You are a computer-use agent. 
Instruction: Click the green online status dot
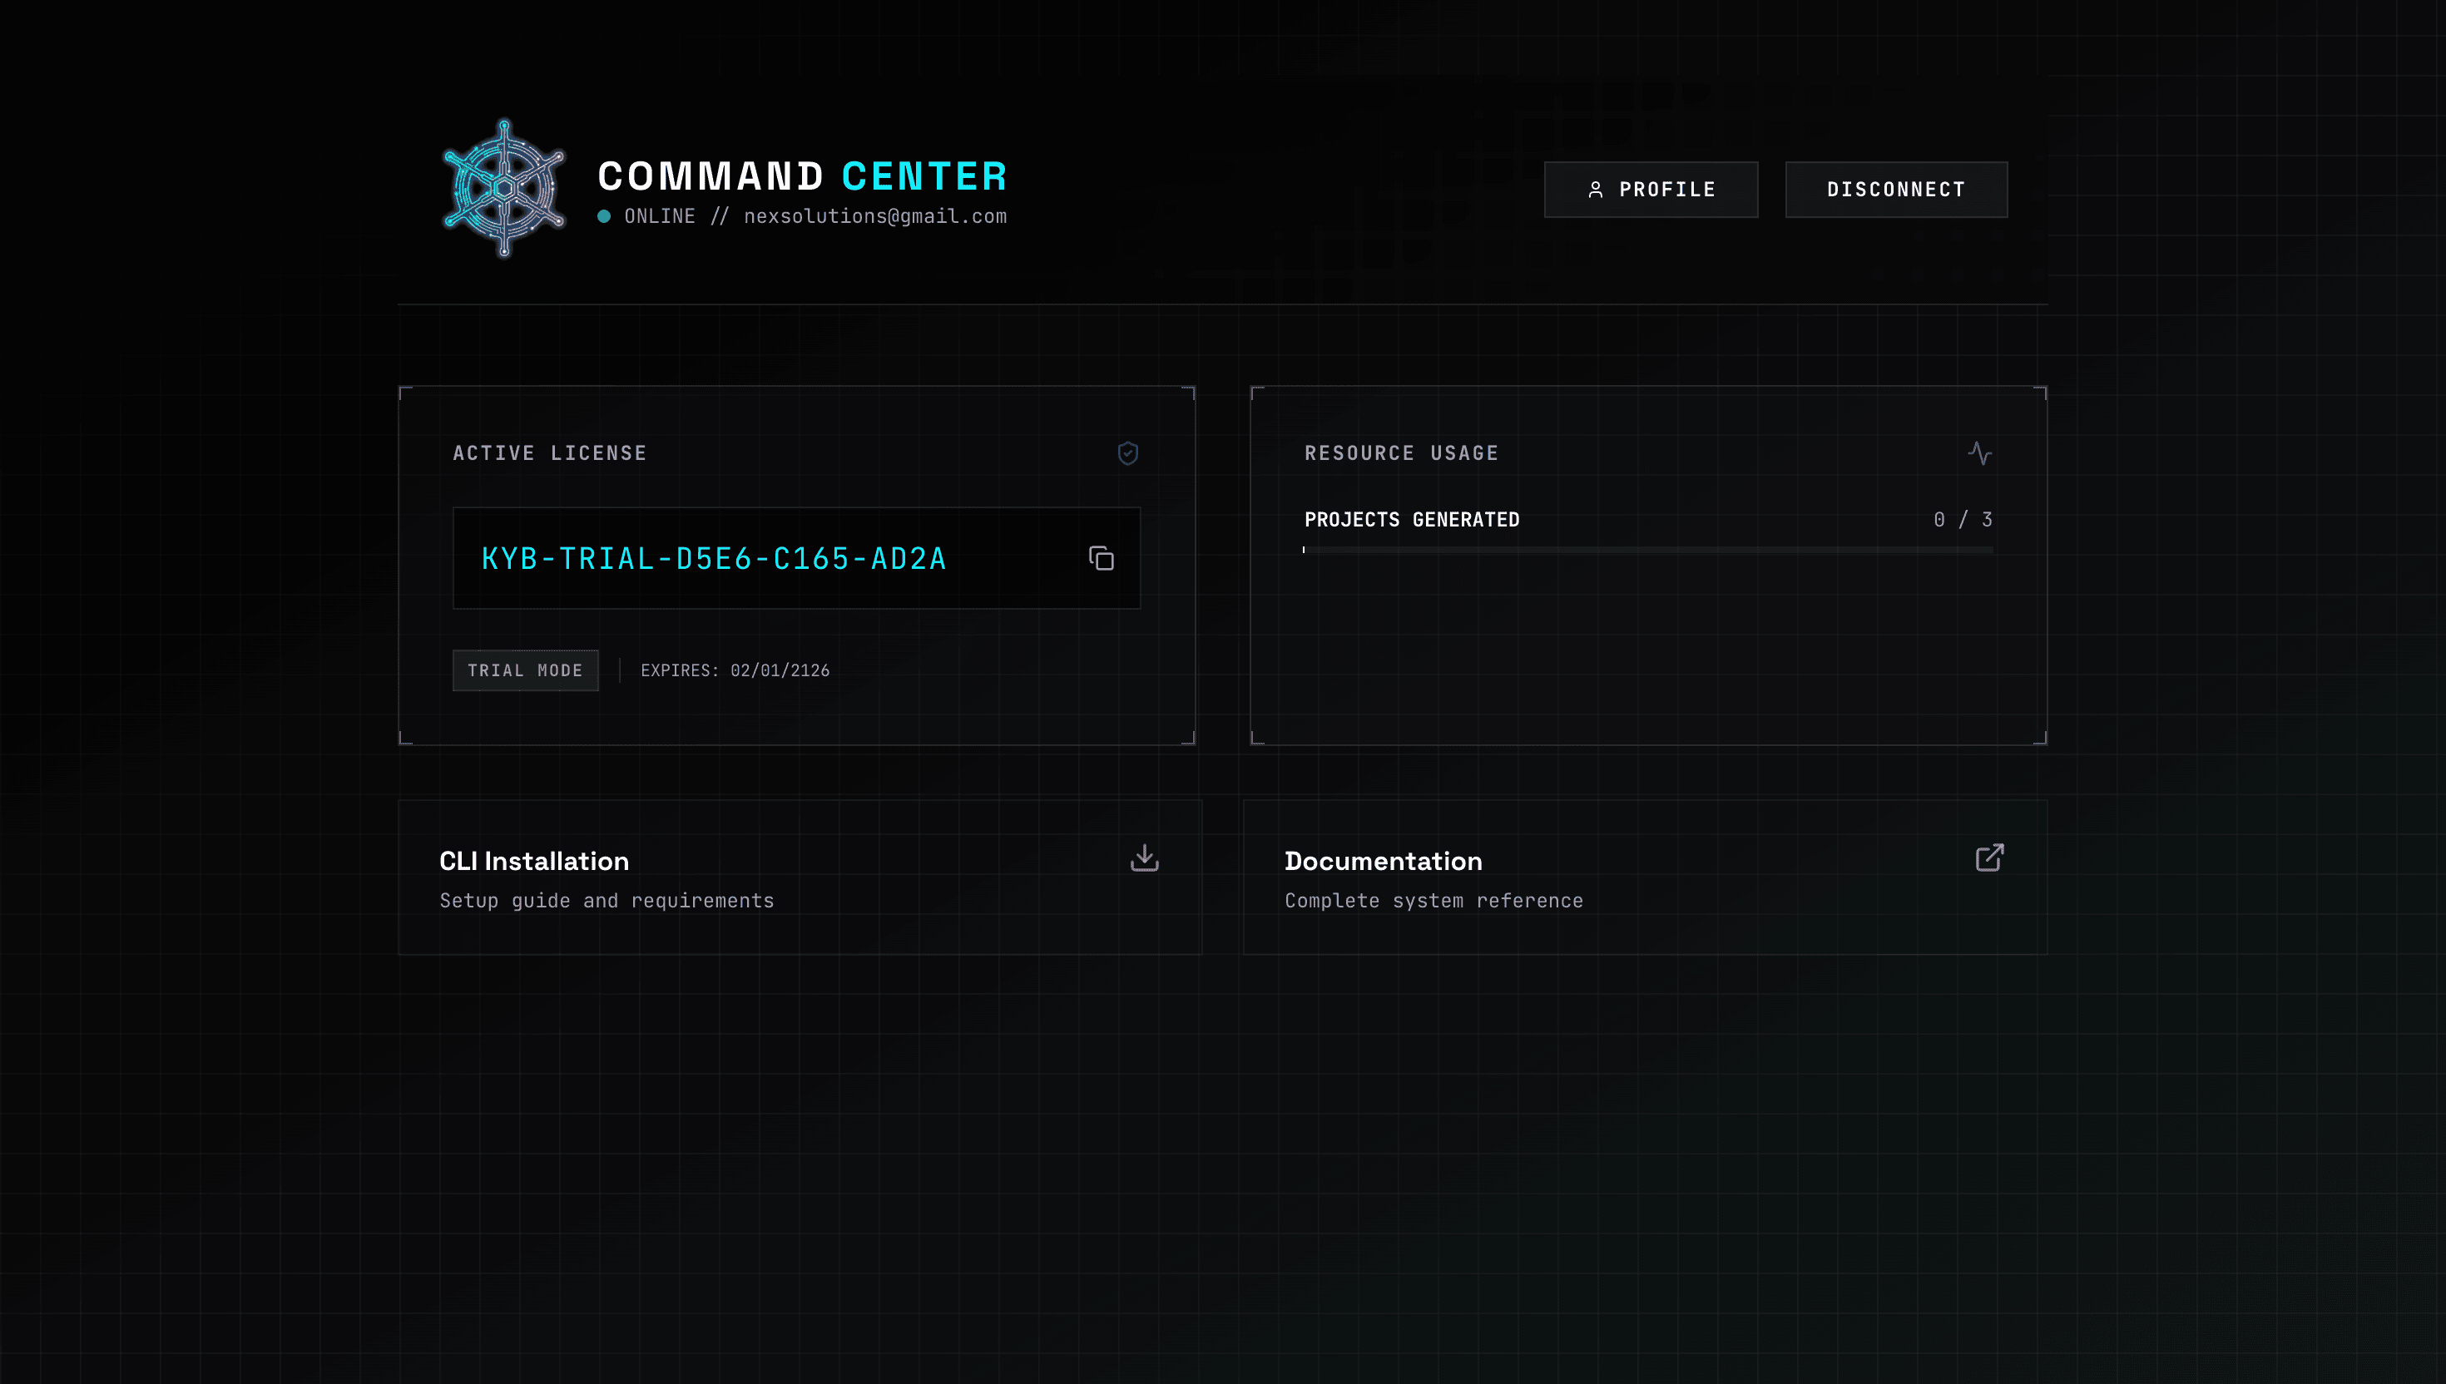(x=604, y=217)
